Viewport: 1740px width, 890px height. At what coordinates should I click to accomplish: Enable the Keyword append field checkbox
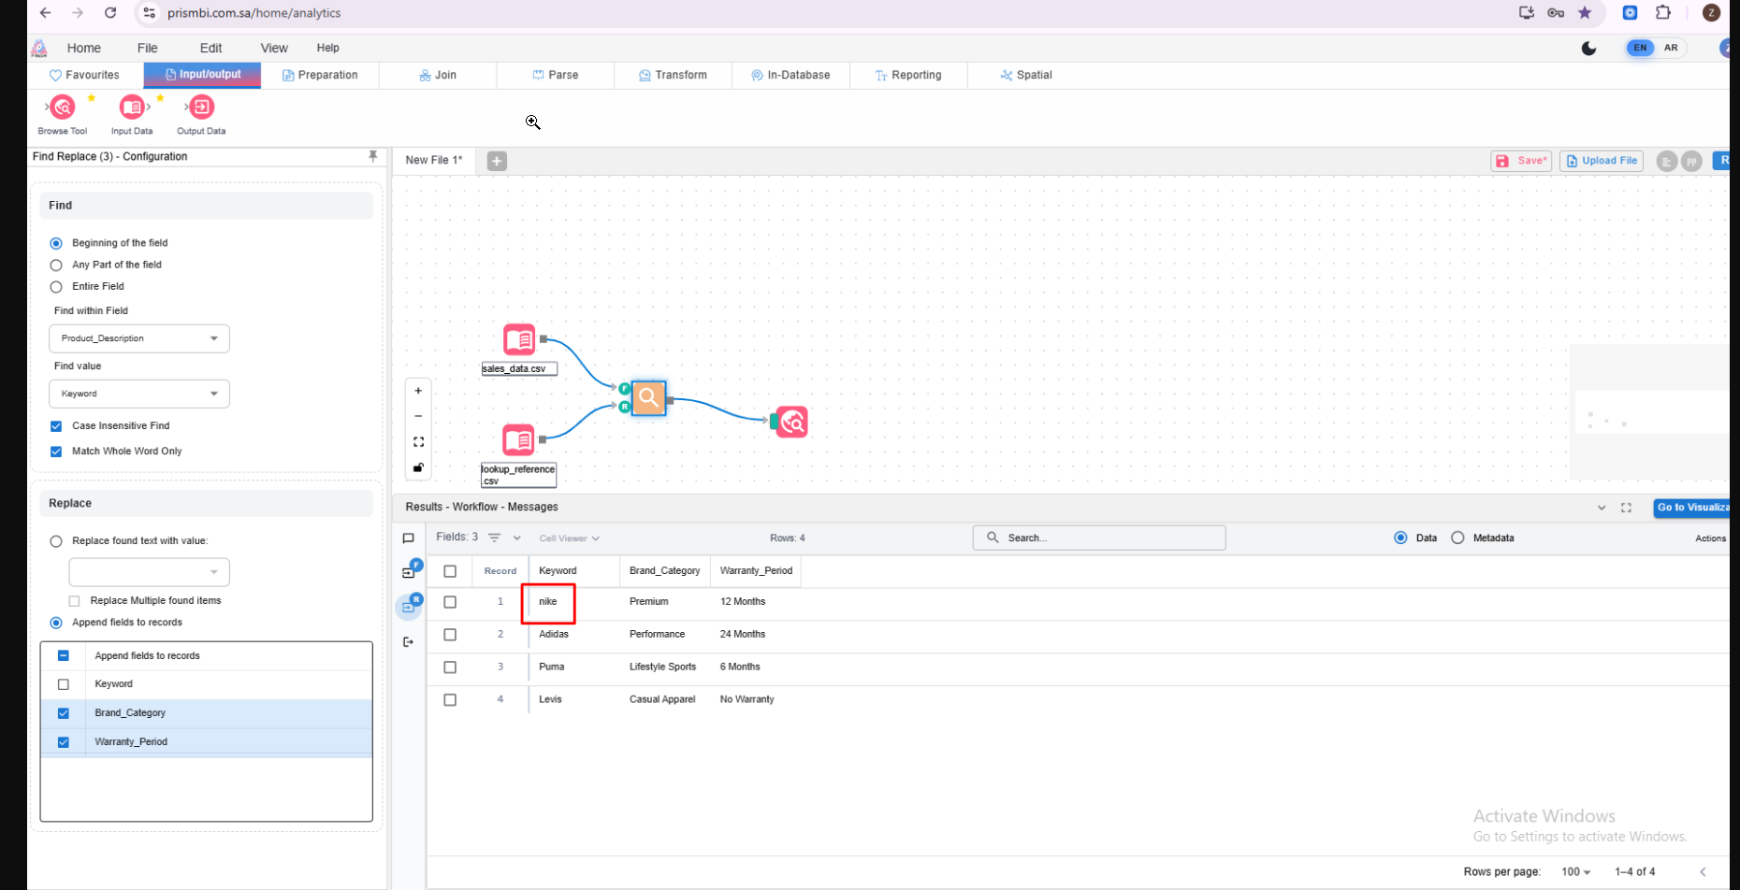click(64, 684)
